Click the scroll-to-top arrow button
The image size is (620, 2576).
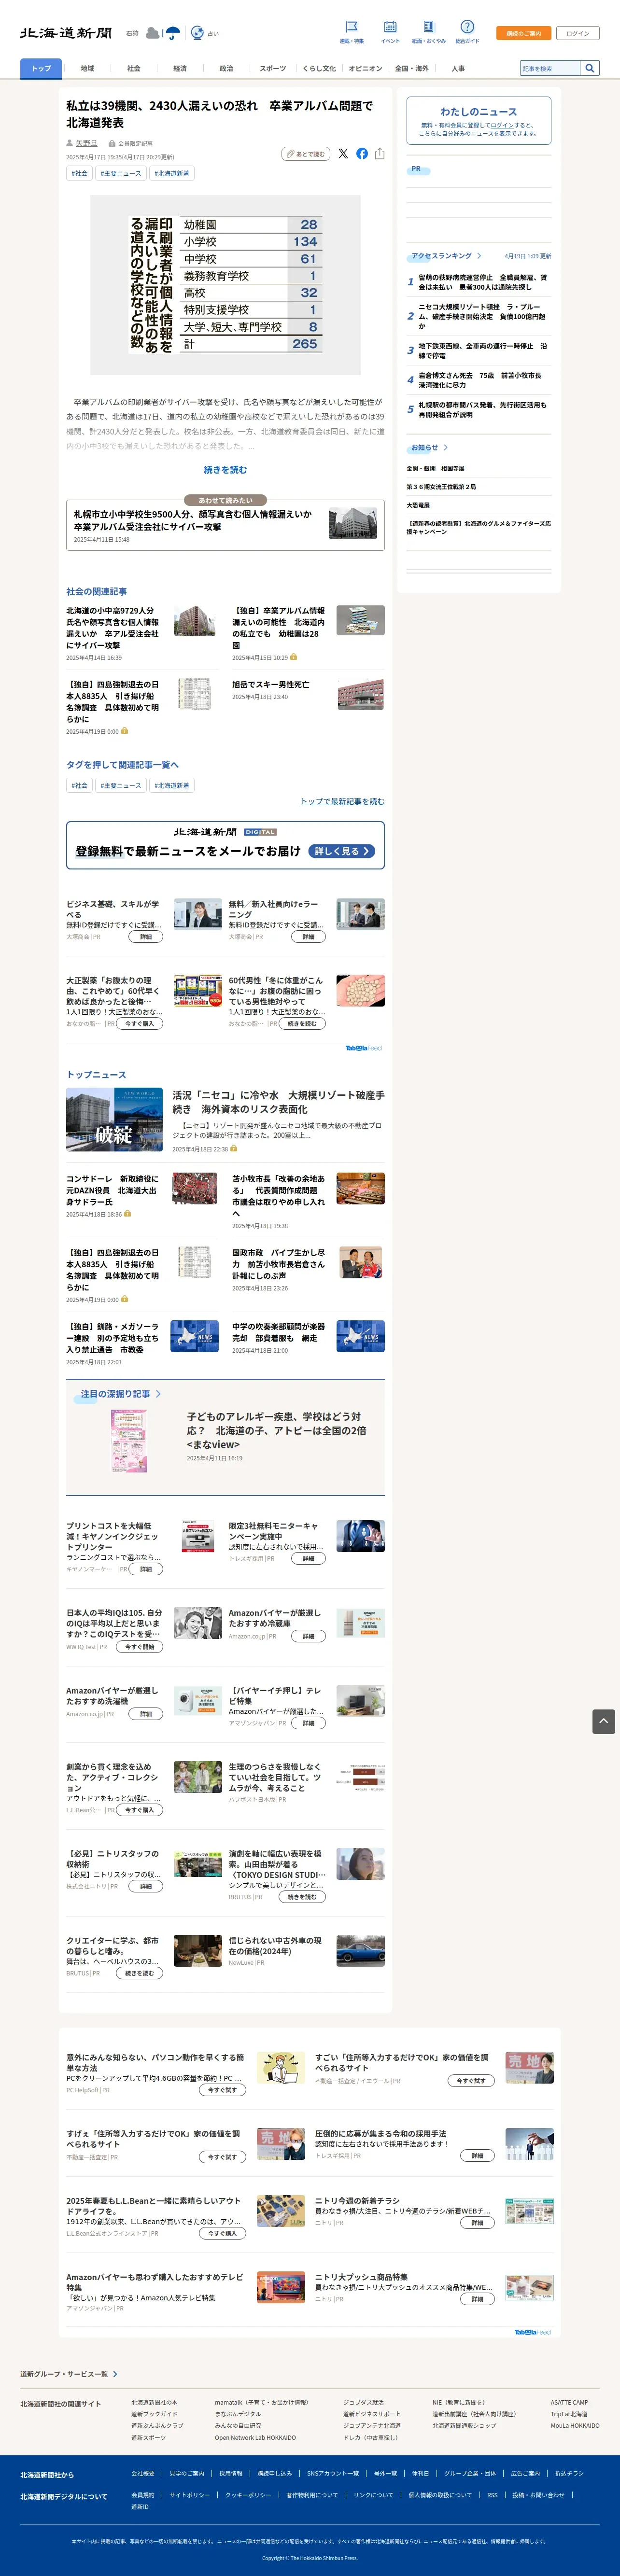point(603,1722)
